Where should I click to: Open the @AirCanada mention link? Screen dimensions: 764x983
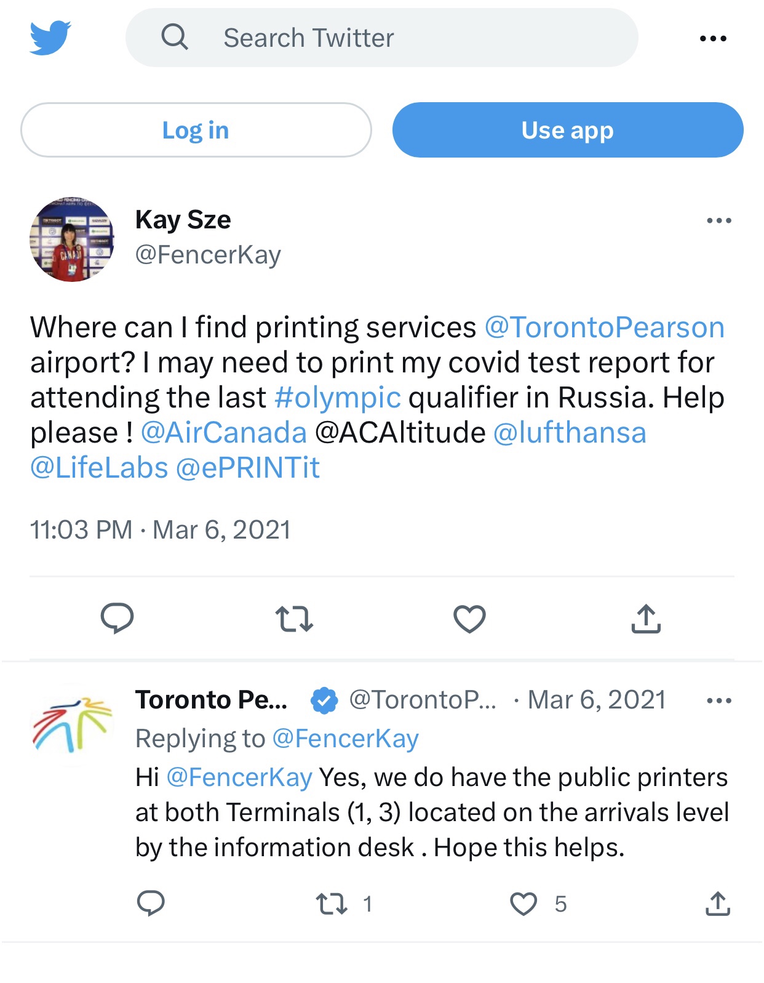pyautogui.click(x=224, y=433)
